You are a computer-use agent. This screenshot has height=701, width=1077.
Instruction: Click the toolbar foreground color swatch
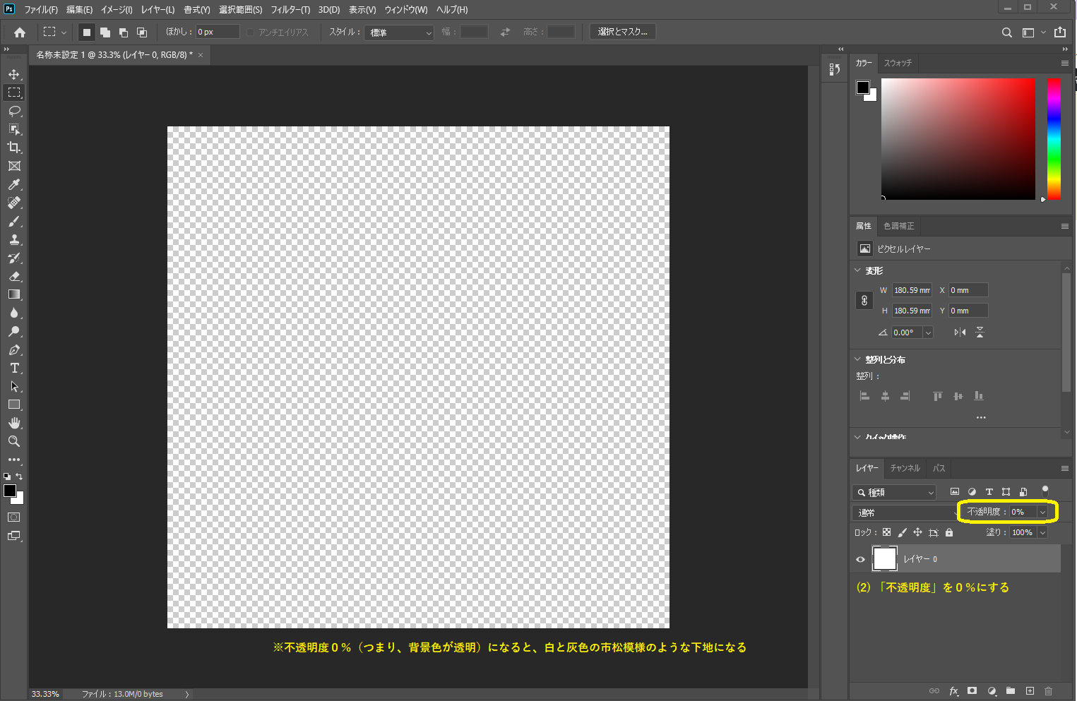click(x=10, y=491)
